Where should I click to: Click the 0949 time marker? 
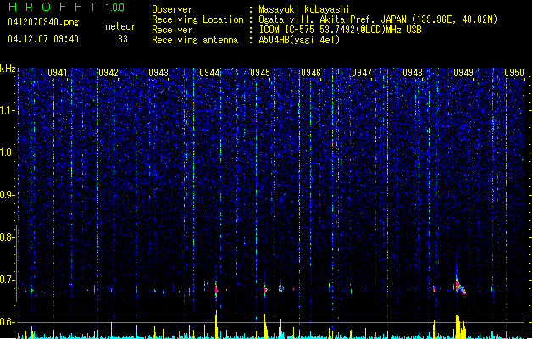point(464,73)
